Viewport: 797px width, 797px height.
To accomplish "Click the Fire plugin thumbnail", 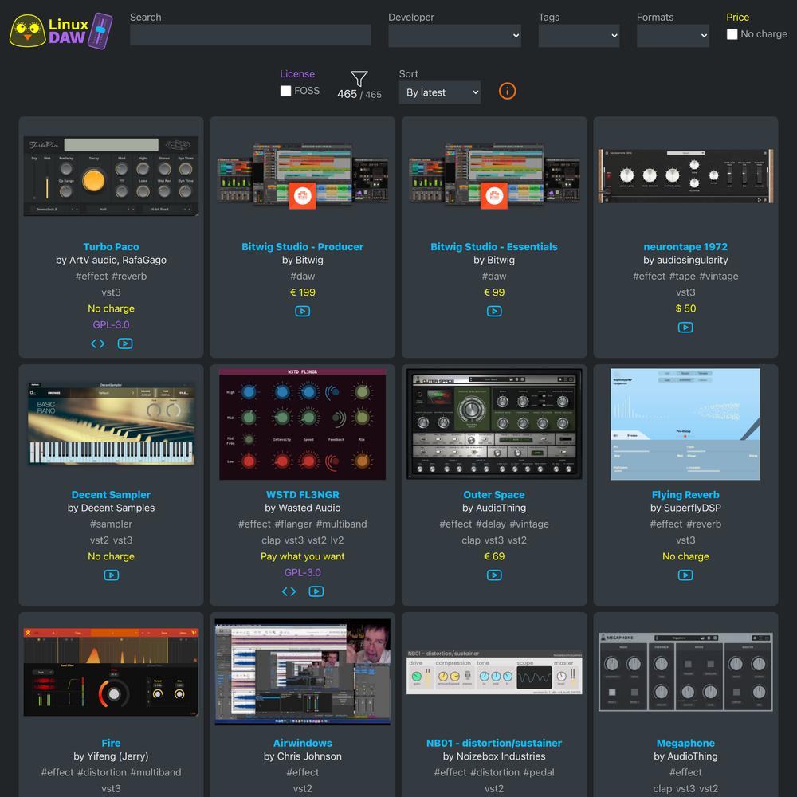I will (111, 671).
